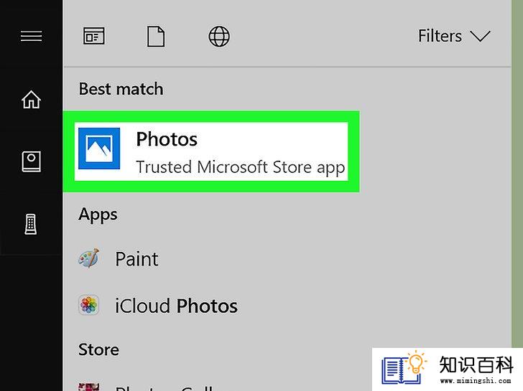Go to the Home sidebar icon
Viewport: 523px width, 391px height.
tap(32, 99)
